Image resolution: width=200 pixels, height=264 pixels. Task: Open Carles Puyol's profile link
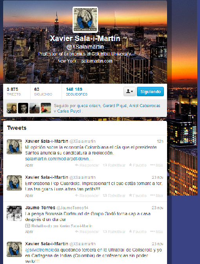click(x=69, y=111)
